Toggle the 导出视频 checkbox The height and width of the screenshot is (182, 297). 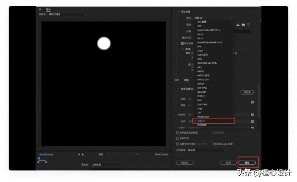[x=182, y=43]
